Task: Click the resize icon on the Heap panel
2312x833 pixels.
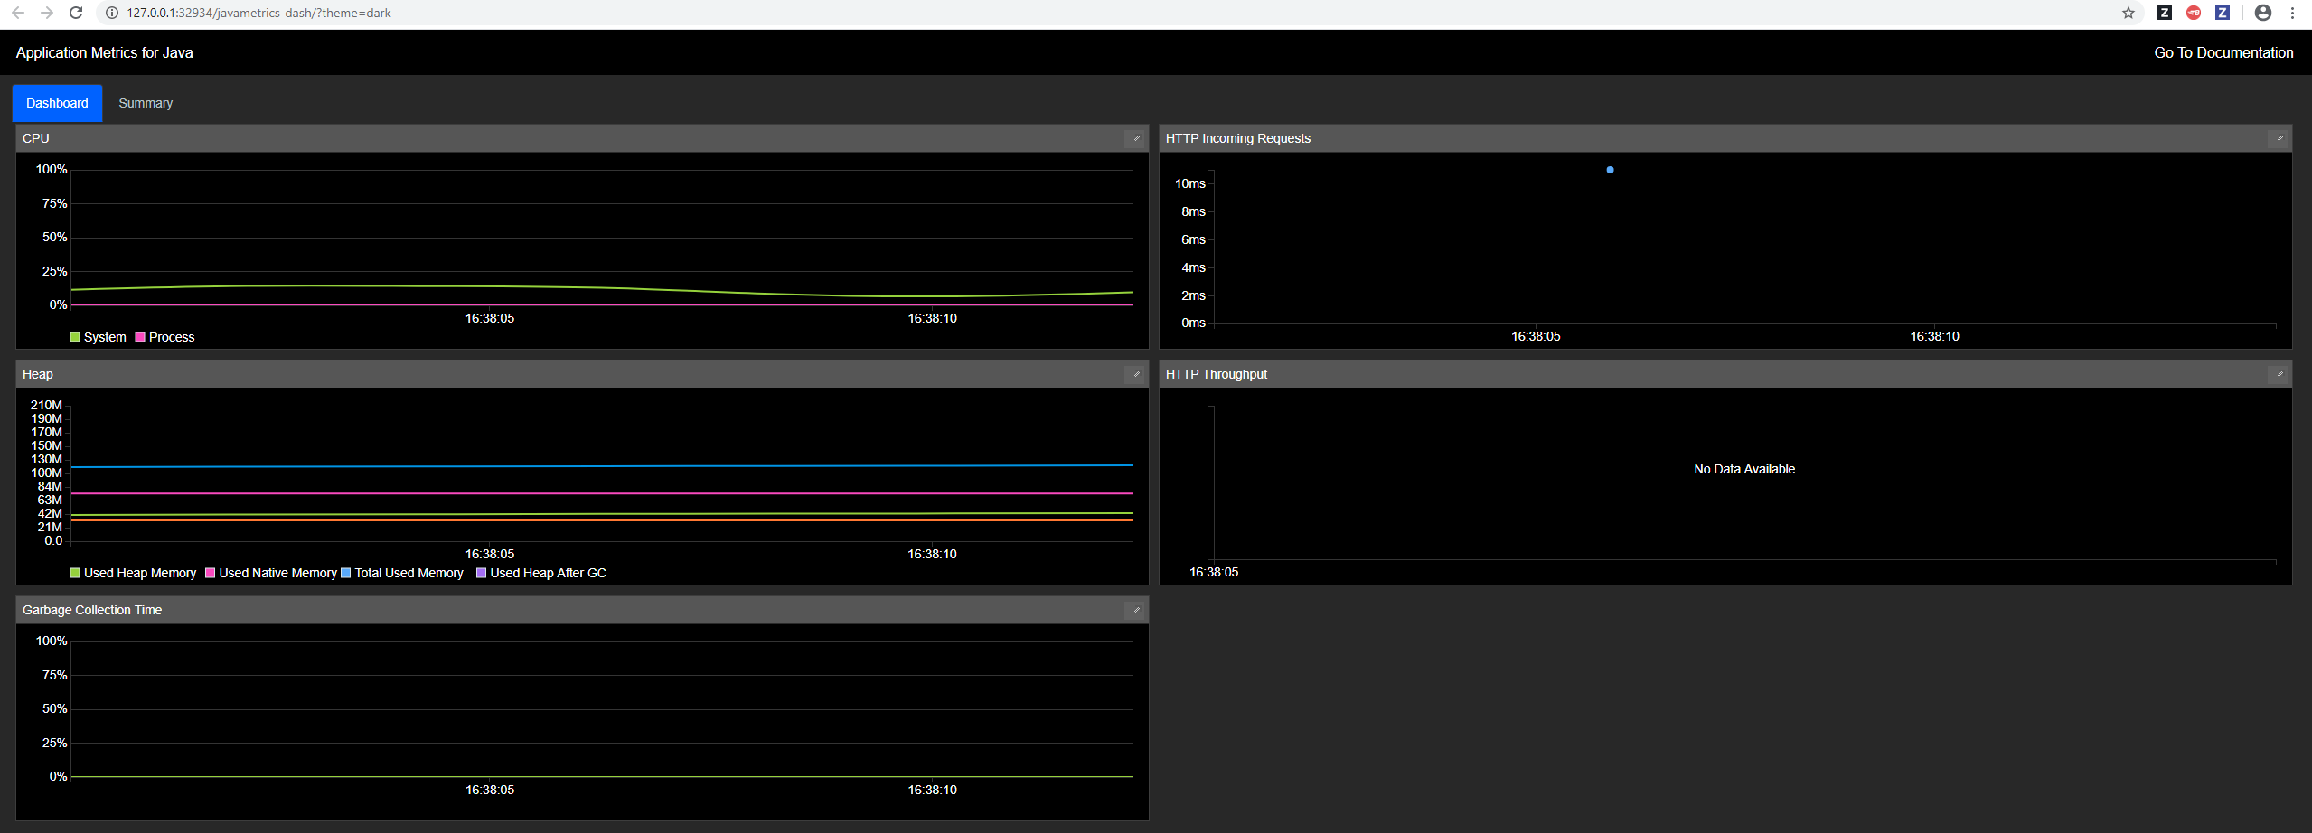Action: tap(1136, 374)
